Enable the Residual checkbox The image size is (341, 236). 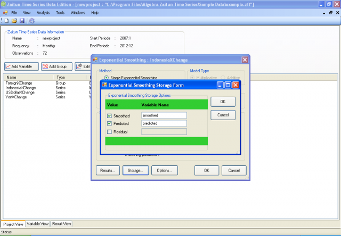pos(110,131)
